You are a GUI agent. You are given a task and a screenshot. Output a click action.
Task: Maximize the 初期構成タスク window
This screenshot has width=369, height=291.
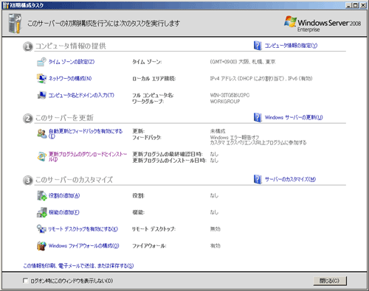point(356,5)
